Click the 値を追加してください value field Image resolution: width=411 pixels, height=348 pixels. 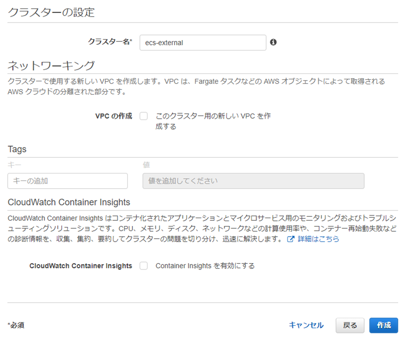[254, 181]
